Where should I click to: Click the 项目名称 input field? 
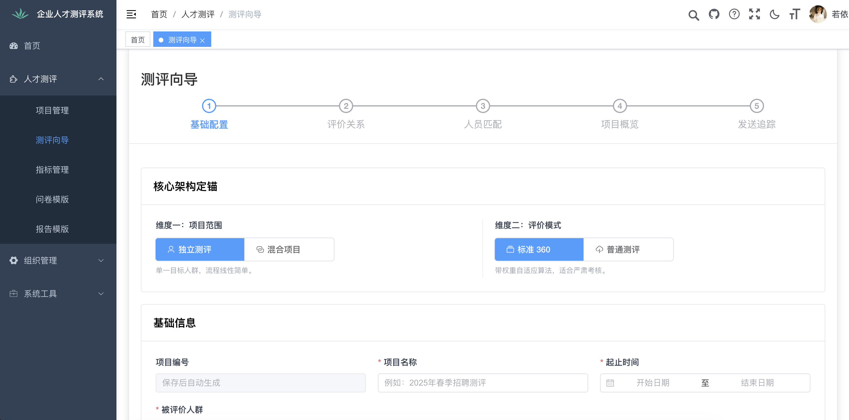coord(482,383)
